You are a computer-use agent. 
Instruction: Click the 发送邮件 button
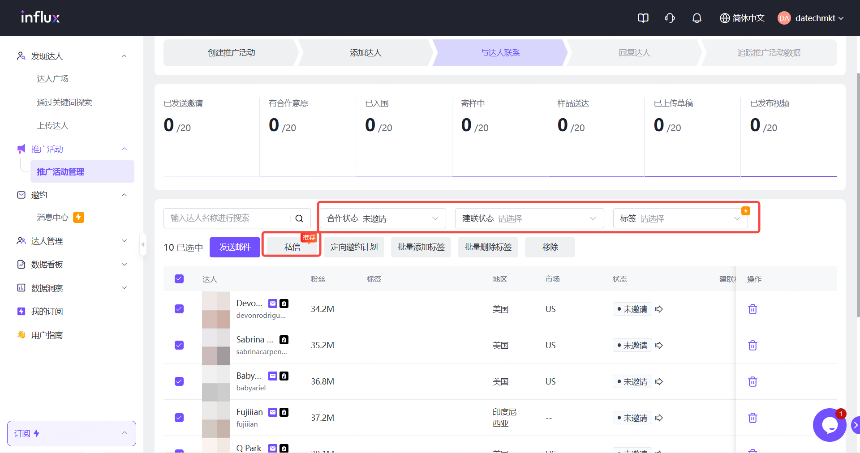pos(235,247)
